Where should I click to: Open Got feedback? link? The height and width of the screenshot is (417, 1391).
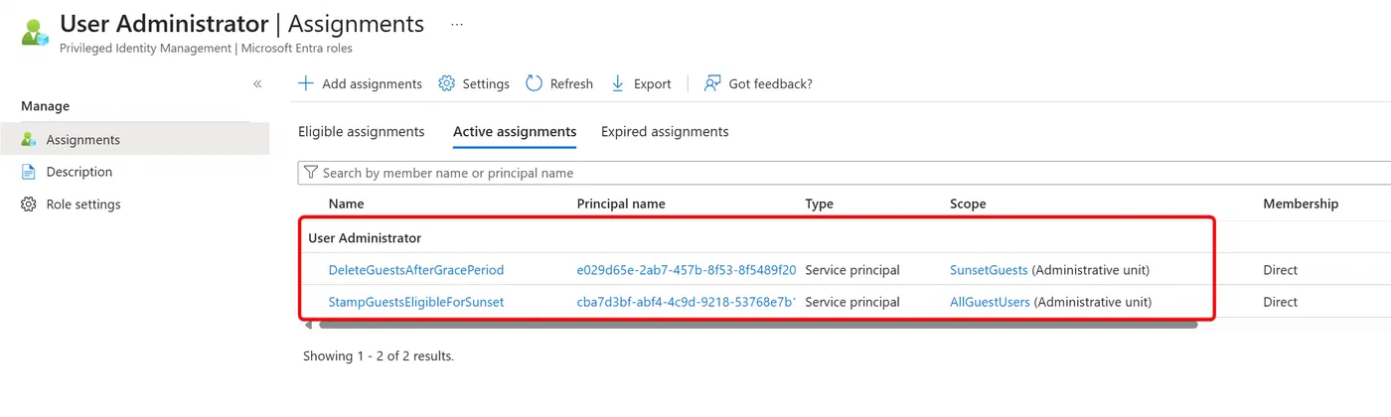[770, 84]
